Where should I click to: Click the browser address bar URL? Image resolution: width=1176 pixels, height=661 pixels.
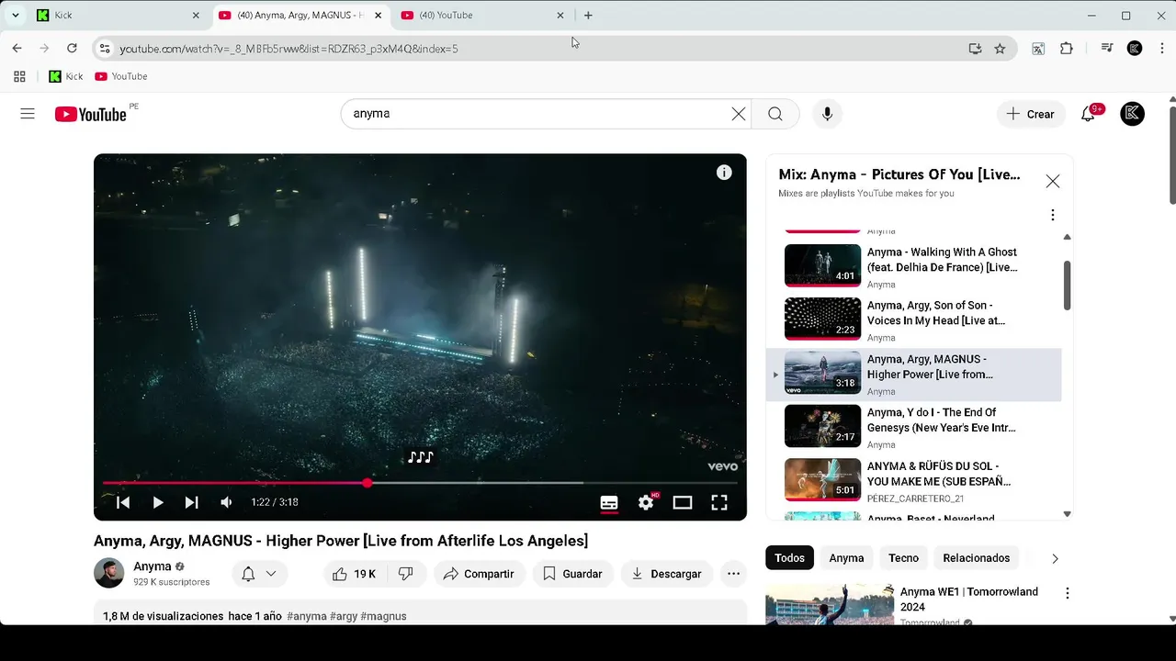click(x=288, y=49)
